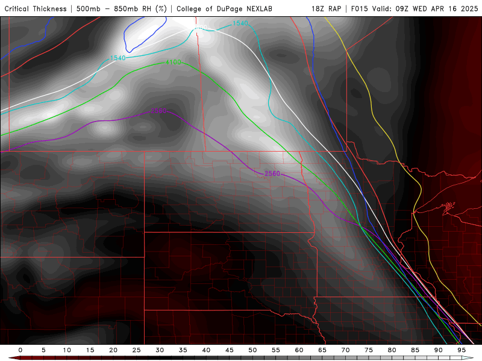Click the purple 2560 label left of the converging lines
This screenshot has height=361, width=482.
(272, 174)
